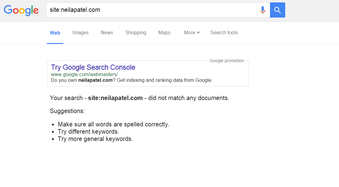Open the News tab
The image size is (339, 187).
pos(107,33)
